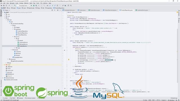The height and width of the screenshot is (101, 180).
Task: Click the Structure side tab on left edge
Action: tap(1, 84)
